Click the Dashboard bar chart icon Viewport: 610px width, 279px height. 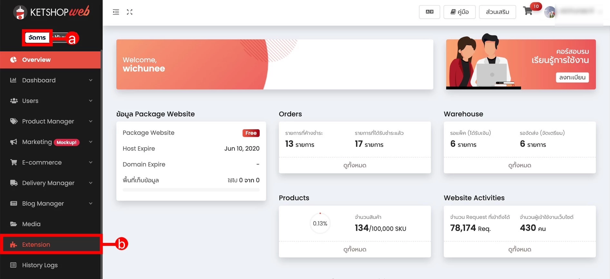click(13, 80)
